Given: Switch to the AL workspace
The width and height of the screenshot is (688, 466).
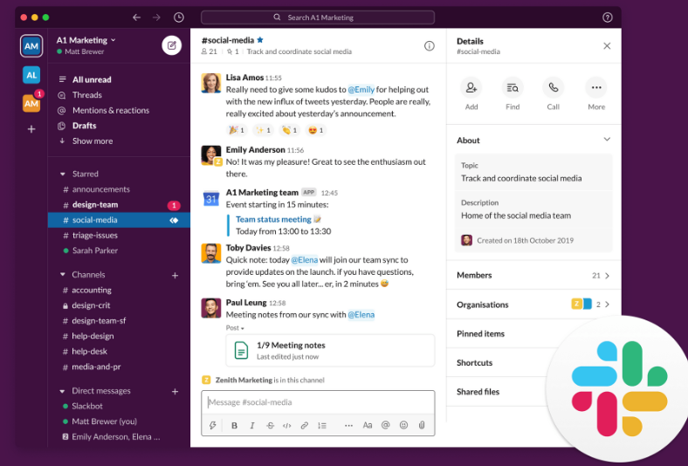Looking at the screenshot, I should pyautogui.click(x=31, y=75).
